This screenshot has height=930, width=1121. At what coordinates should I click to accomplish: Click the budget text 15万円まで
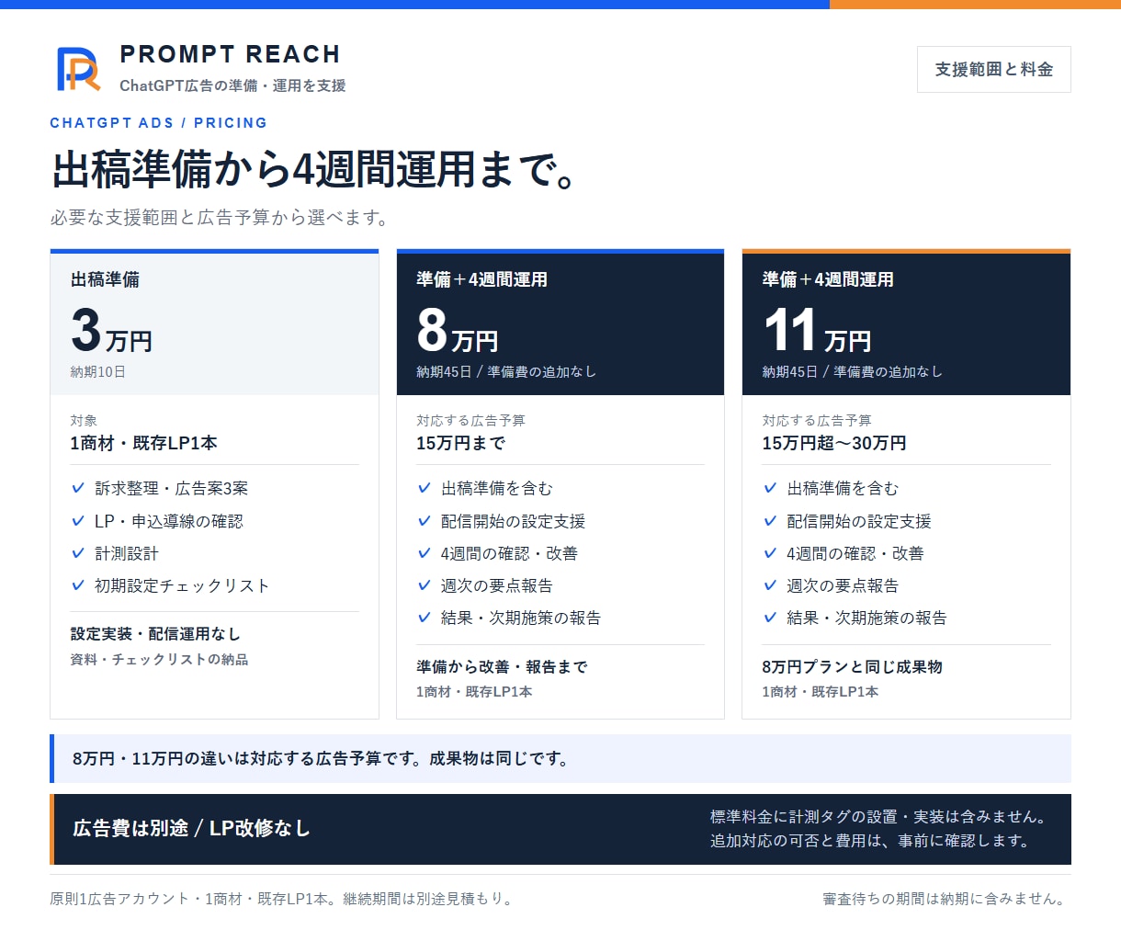[461, 443]
